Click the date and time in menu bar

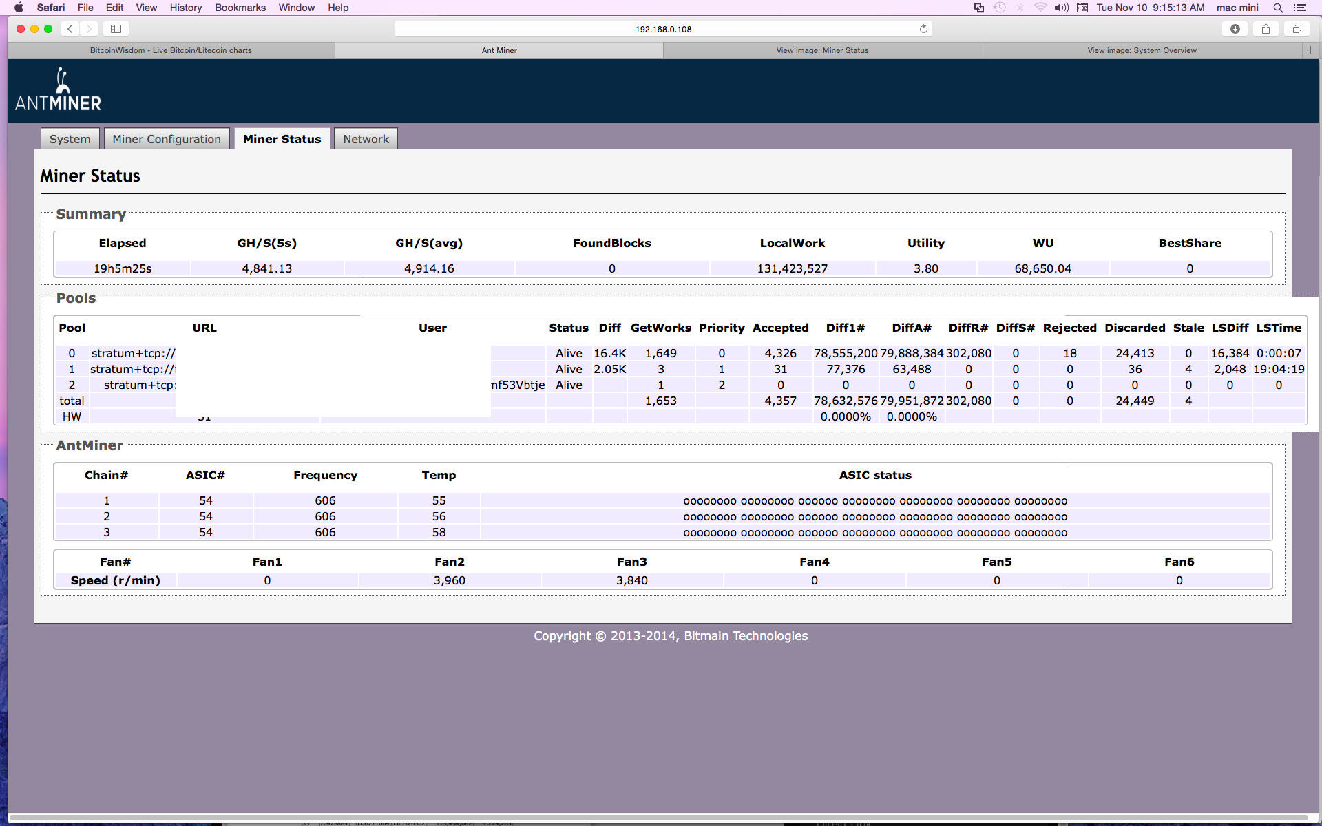click(x=1151, y=8)
